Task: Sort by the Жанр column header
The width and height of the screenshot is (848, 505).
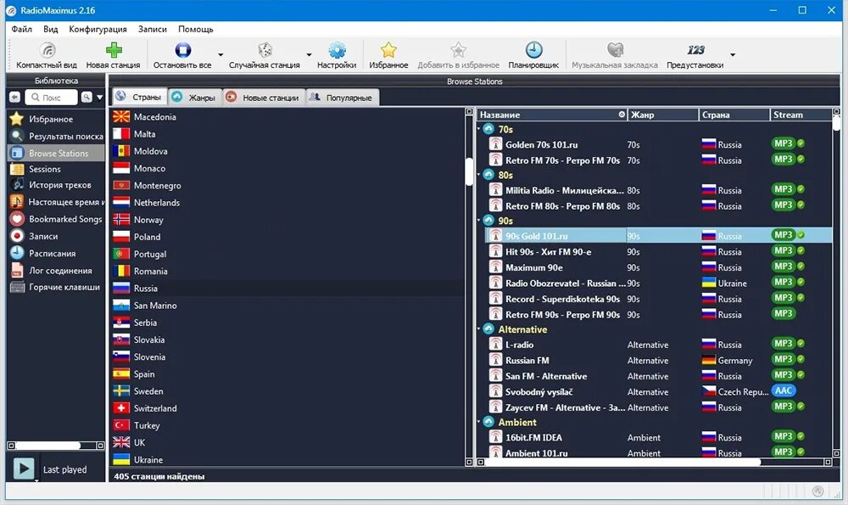Action: coord(663,115)
